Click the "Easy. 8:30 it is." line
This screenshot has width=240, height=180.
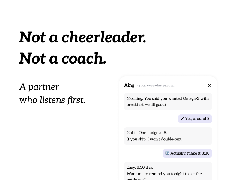[x=140, y=167]
